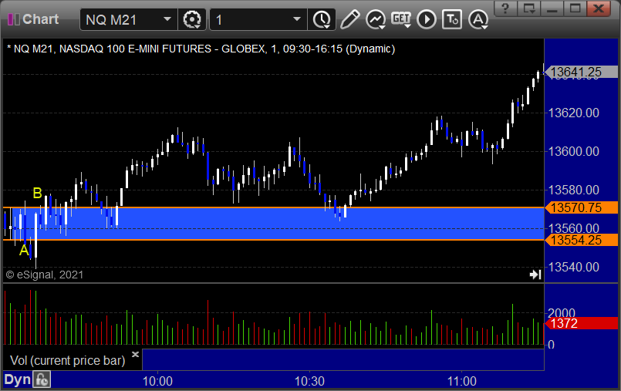
Task: Close the Vol current price bar study
Action: (x=135, y=354)
